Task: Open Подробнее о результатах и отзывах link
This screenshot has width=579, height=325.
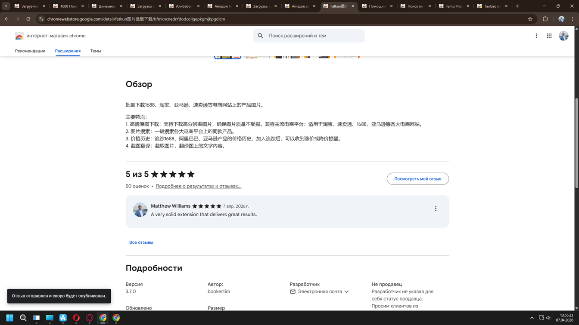Action: tap(198, 187)
